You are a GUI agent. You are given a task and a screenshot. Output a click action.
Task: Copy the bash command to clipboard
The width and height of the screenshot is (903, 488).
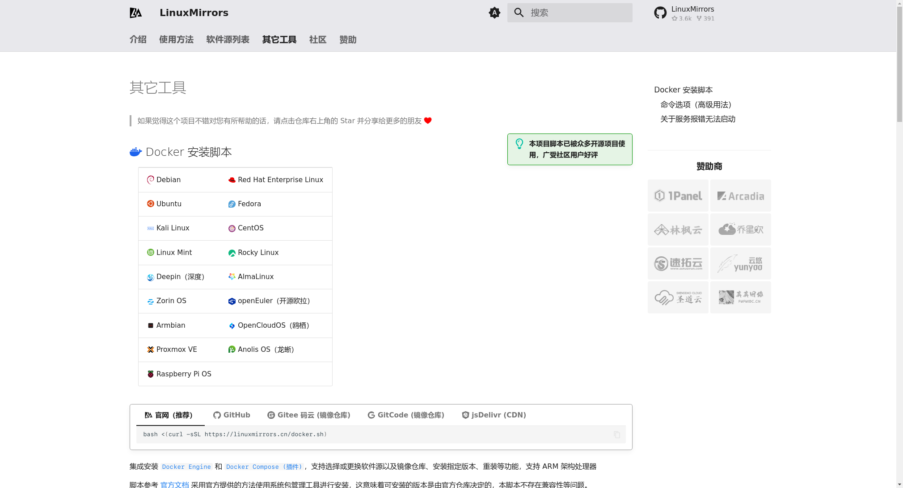617,434
